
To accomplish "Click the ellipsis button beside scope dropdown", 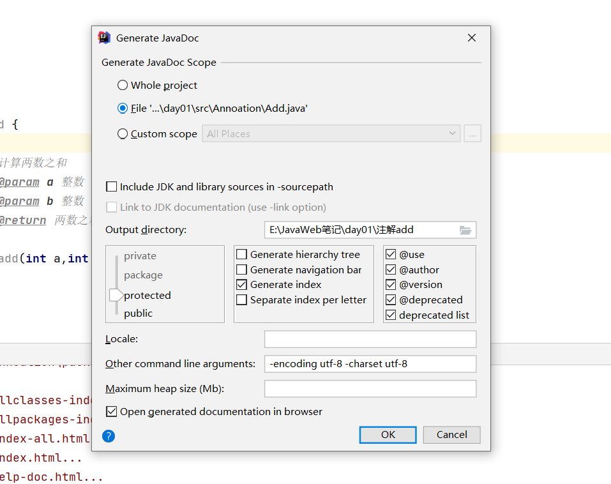I will click(472, 133).
